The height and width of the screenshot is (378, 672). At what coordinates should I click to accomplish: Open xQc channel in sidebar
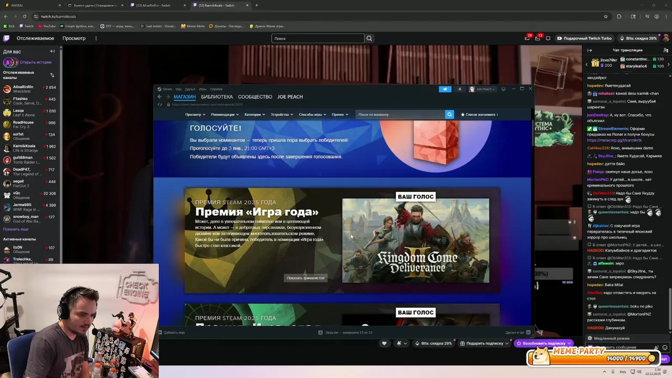click(30, 195)
